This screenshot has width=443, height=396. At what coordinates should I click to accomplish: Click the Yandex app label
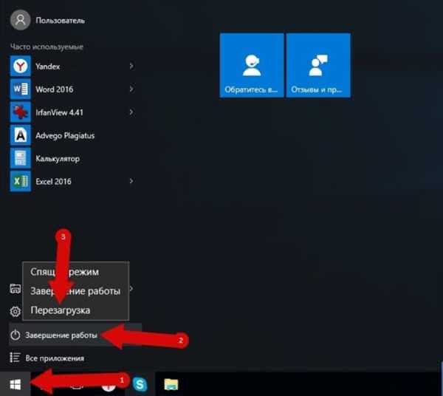pyautogui.click(x=48, y=66)
